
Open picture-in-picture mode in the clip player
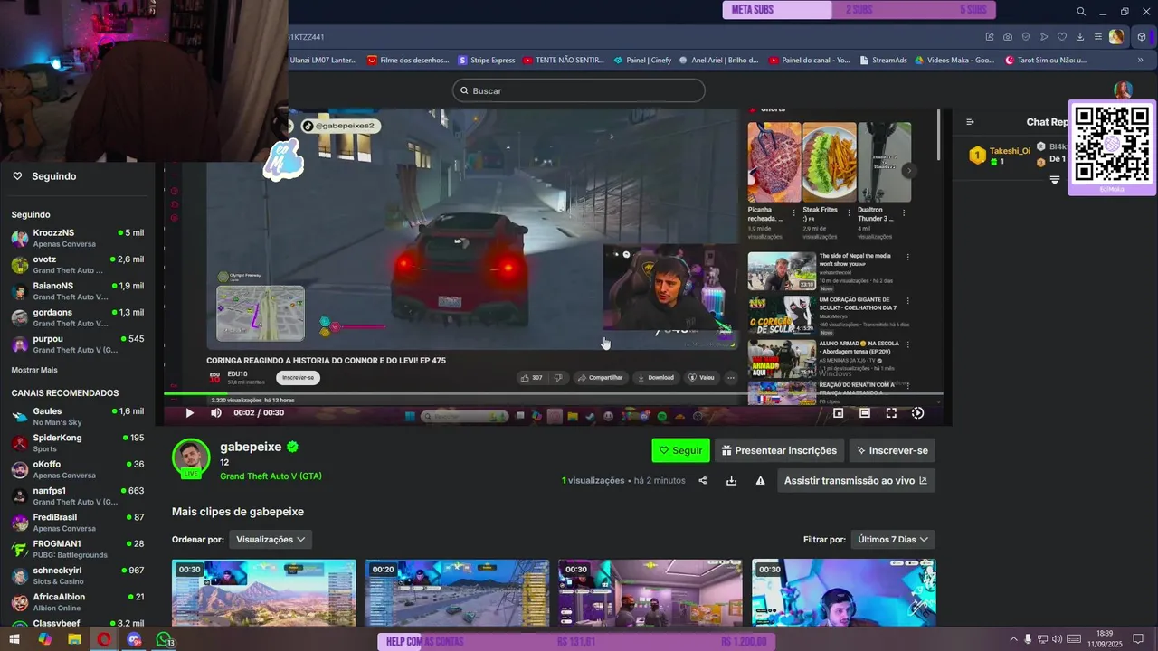tap(838, 413)
